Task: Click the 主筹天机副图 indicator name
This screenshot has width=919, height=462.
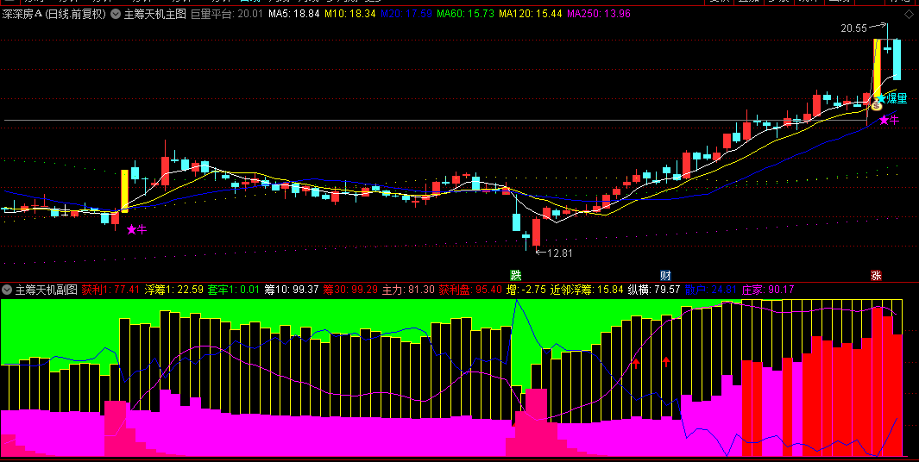Action: click(x=47, y=290)
